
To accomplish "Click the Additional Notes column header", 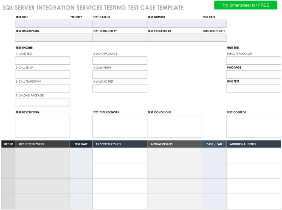I will (x=253, y=144).
